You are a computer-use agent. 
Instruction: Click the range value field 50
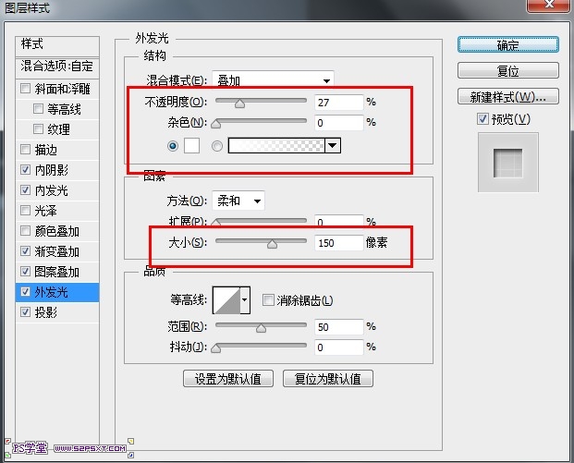pos(338,327)
